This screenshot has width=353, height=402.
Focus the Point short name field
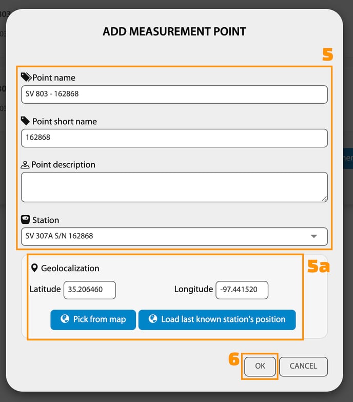(174, 138)
